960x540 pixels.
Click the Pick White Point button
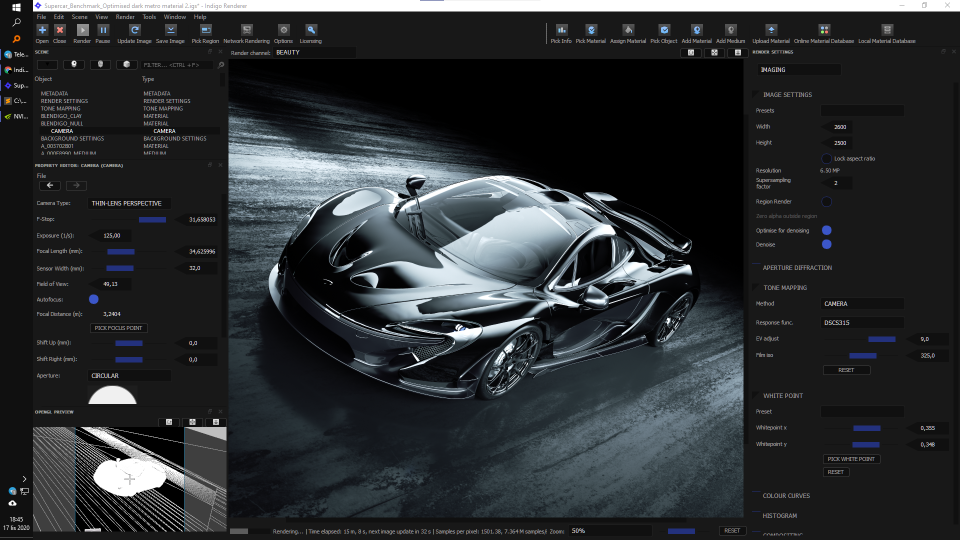[x=851, y=459]
